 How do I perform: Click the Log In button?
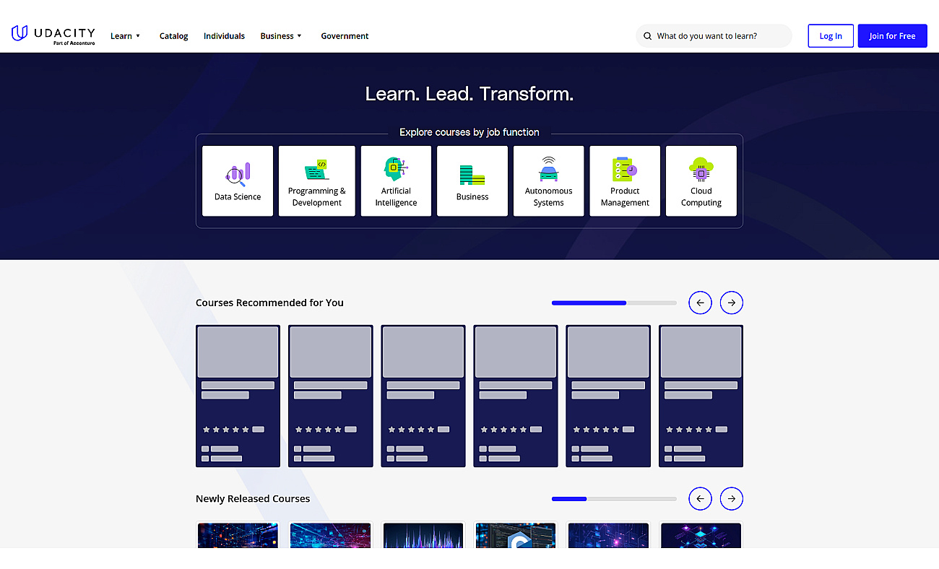point(831,36)
